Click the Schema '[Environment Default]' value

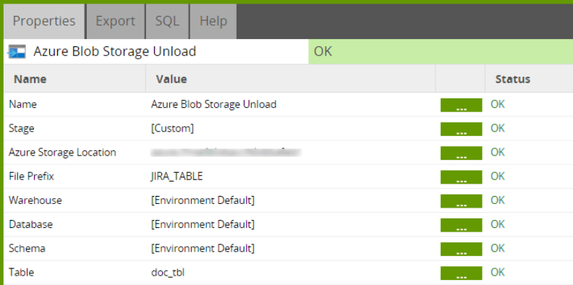click(203, 248)
